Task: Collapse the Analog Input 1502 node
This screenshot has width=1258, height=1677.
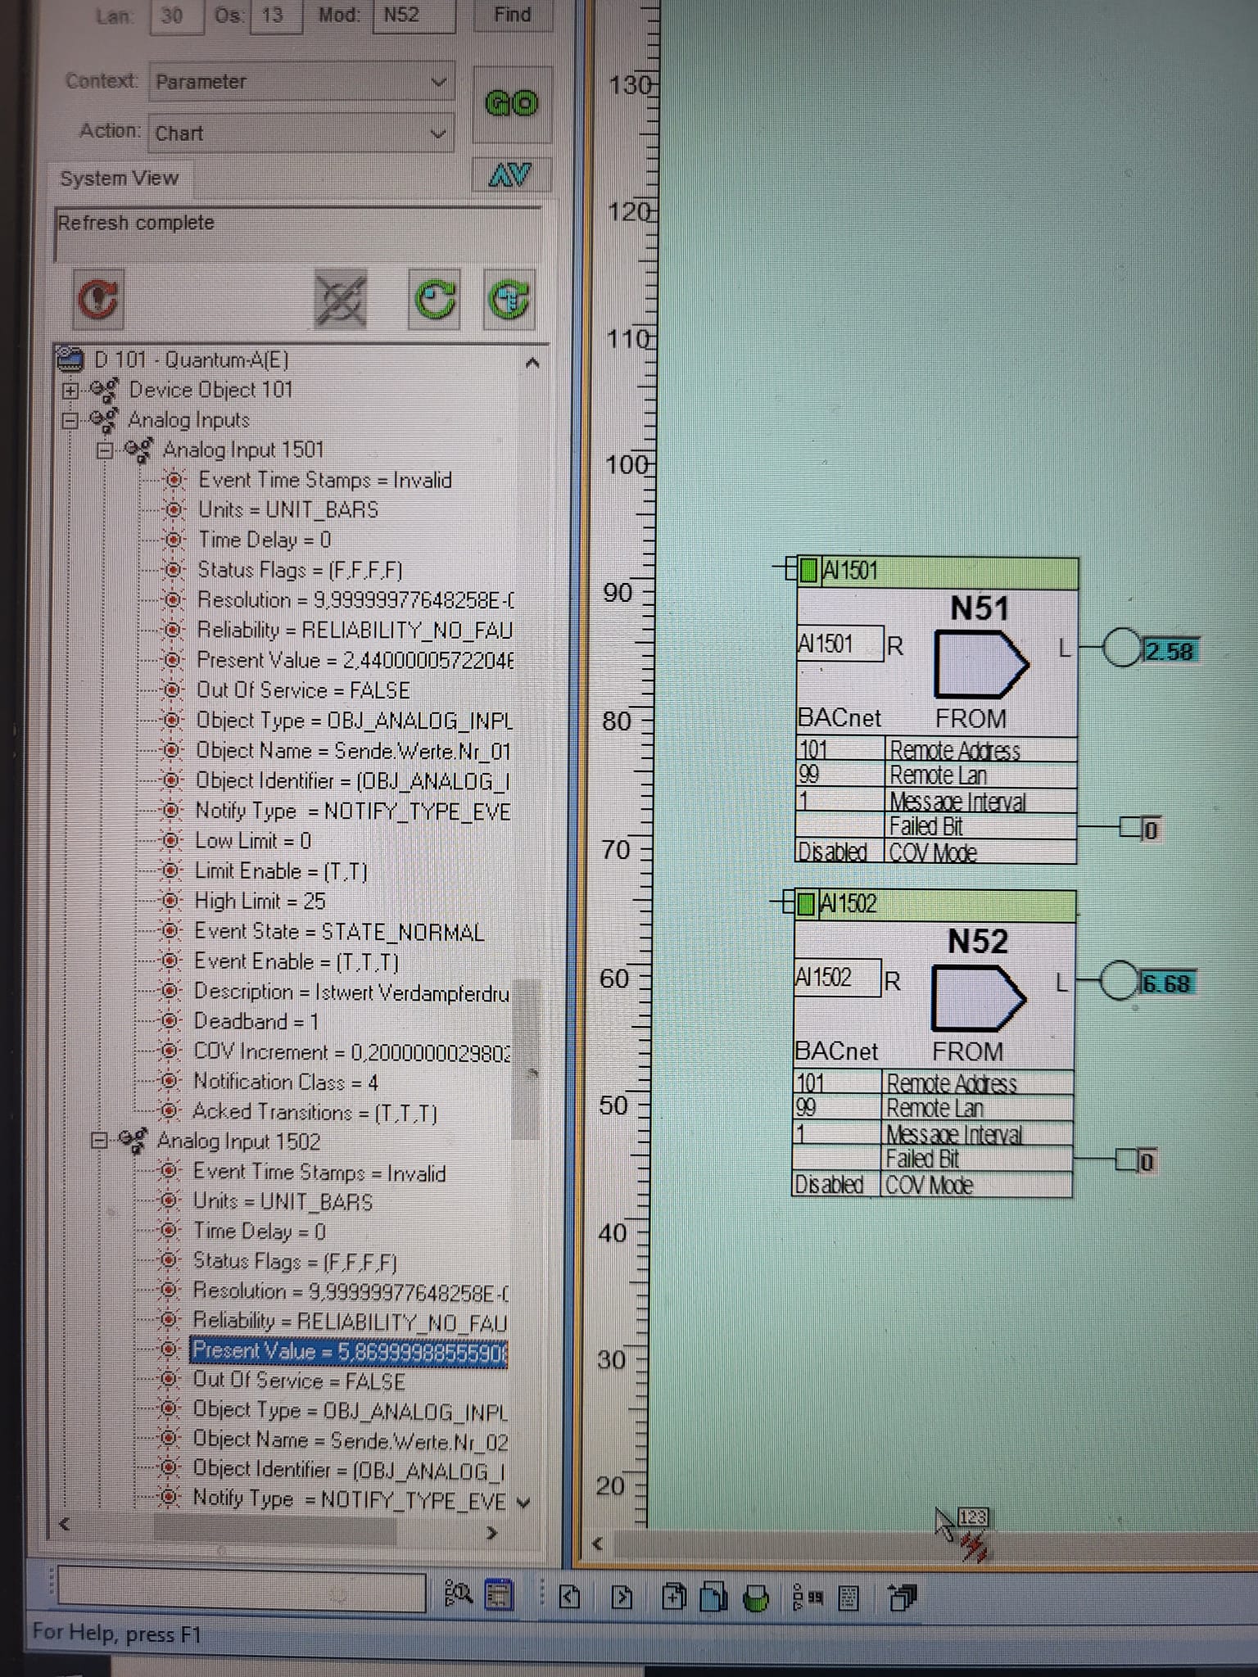Action: (99, 1141)
